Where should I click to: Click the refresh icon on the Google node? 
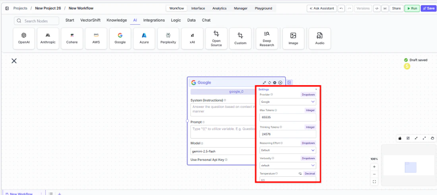pos(269,83)
